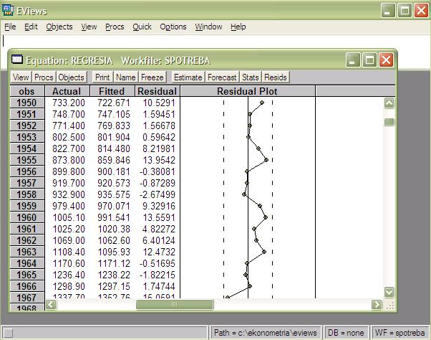Open the Procs menu in menu bar
The height and width of the screenshot is (340, 431).
click(x=115, y=27)
